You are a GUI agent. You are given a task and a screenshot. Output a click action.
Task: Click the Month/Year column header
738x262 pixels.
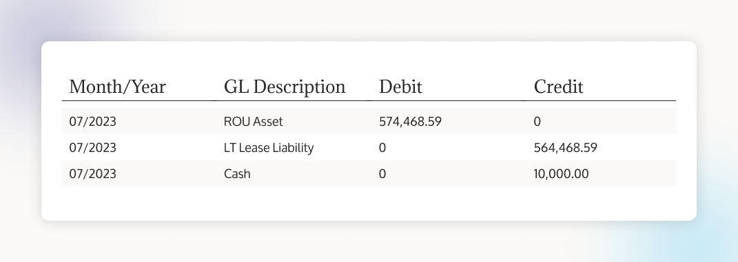pos(118,87)
